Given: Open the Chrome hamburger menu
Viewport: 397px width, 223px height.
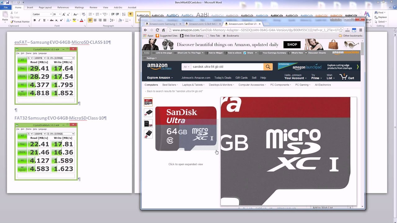Looking at the screenshot, I should point(360,30).
